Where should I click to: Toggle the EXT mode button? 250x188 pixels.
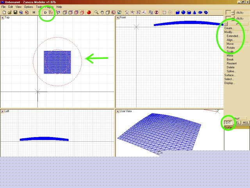228,123
